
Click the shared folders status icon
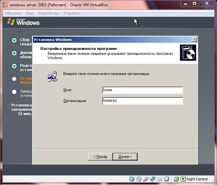[159, 179]
